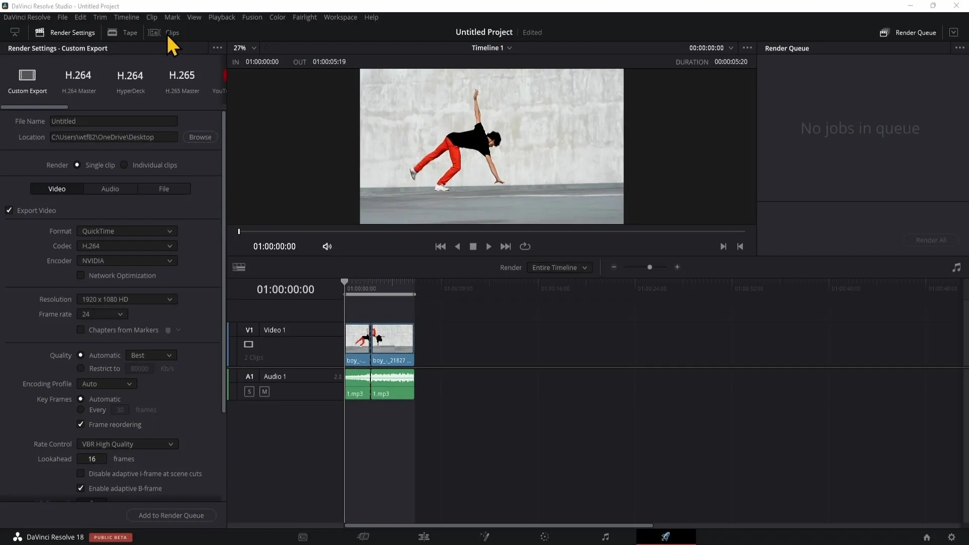Enable Disable adaptive I-frame at scene cuts

[80, 473]
